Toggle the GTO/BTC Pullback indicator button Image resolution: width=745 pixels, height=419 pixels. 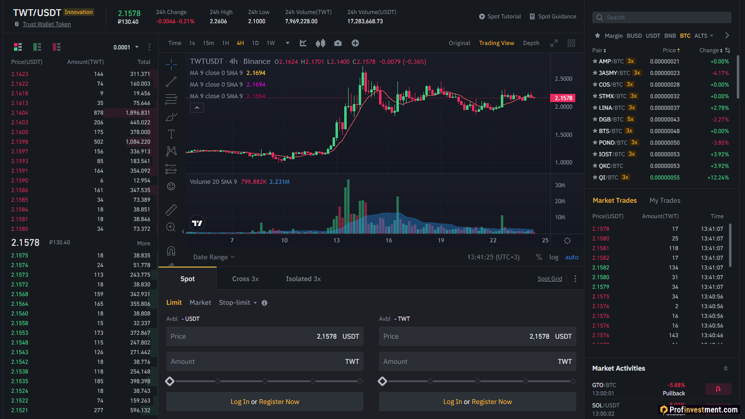click(x=718, y=389)
